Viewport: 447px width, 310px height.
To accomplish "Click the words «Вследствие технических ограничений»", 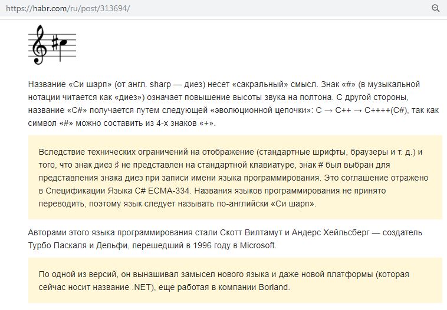I will [x=113, y=152].
